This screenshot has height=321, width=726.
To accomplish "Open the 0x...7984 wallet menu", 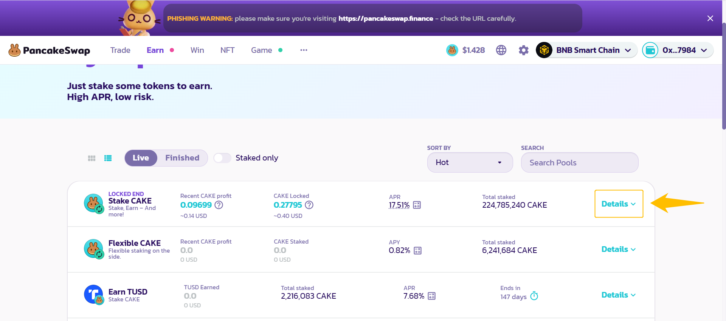I will (x=678, y=50).
